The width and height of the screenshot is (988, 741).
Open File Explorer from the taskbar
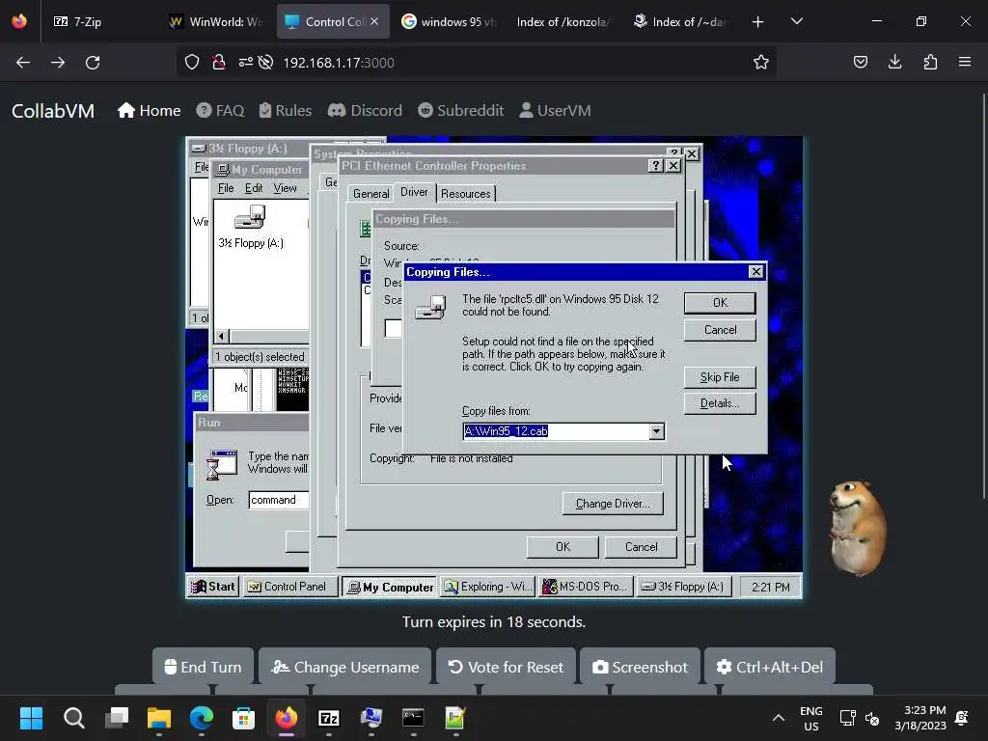(159, 718)
